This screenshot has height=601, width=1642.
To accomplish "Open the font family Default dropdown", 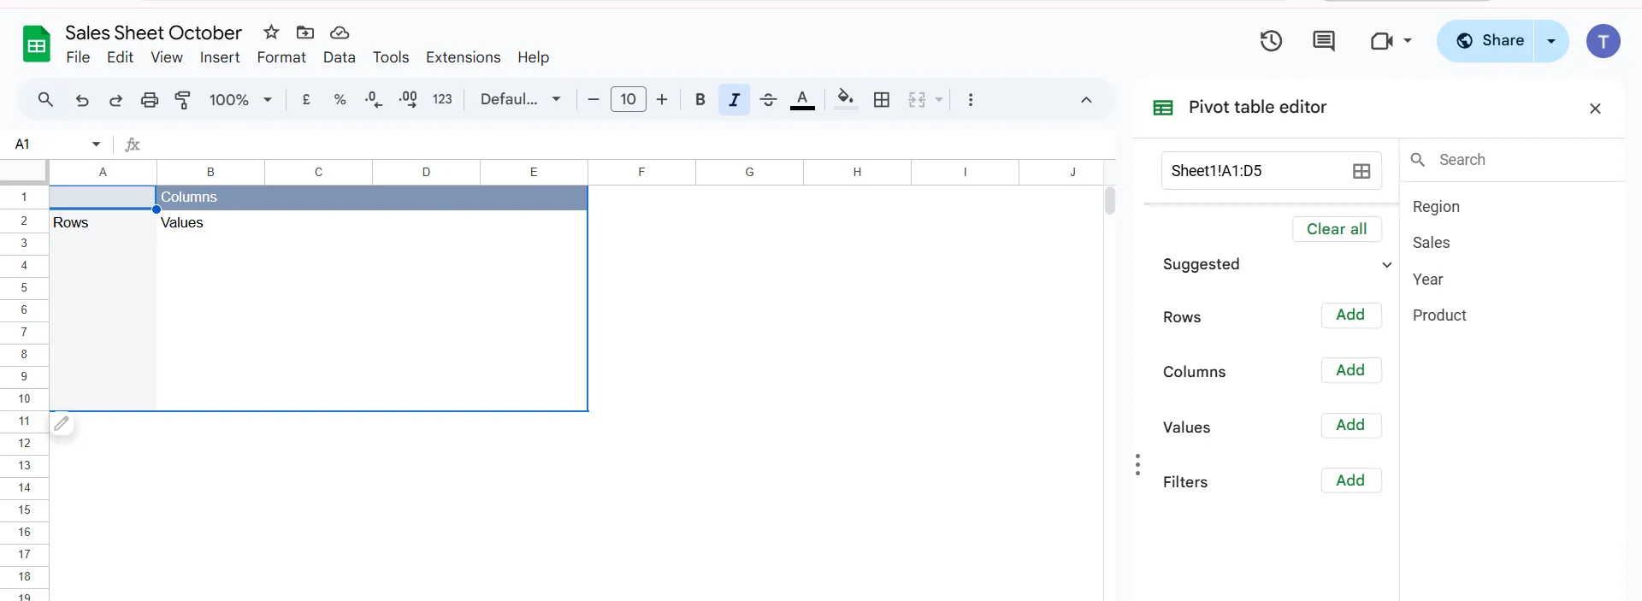I will [520, 99].
